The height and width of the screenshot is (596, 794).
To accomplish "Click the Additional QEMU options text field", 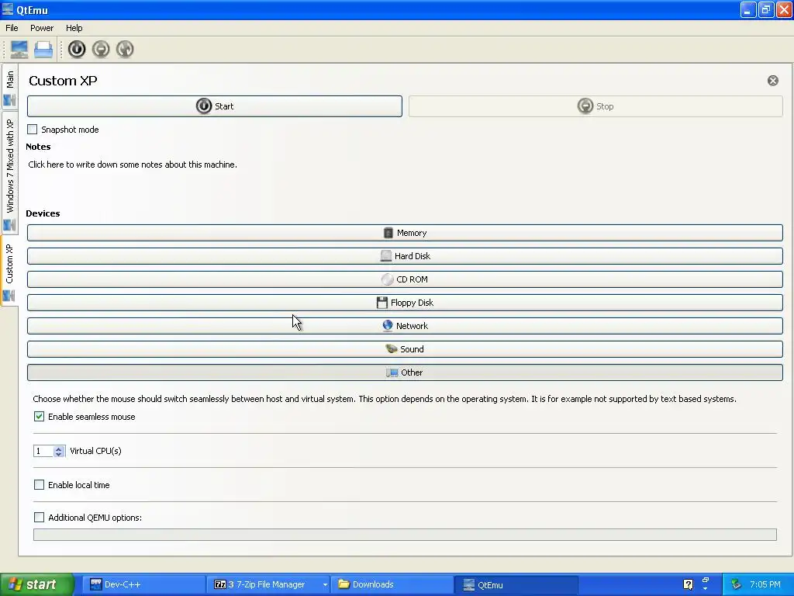I will [405, 535].
